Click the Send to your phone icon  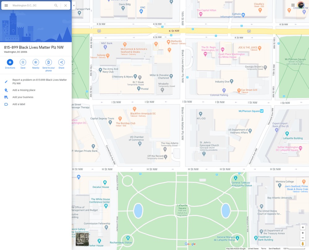[x=49, y=62]
